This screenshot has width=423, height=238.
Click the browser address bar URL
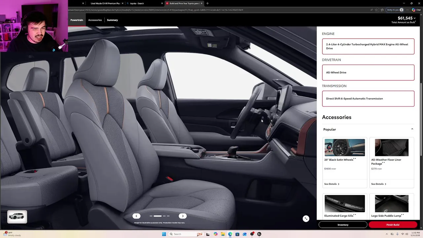(x=155, y=10)
